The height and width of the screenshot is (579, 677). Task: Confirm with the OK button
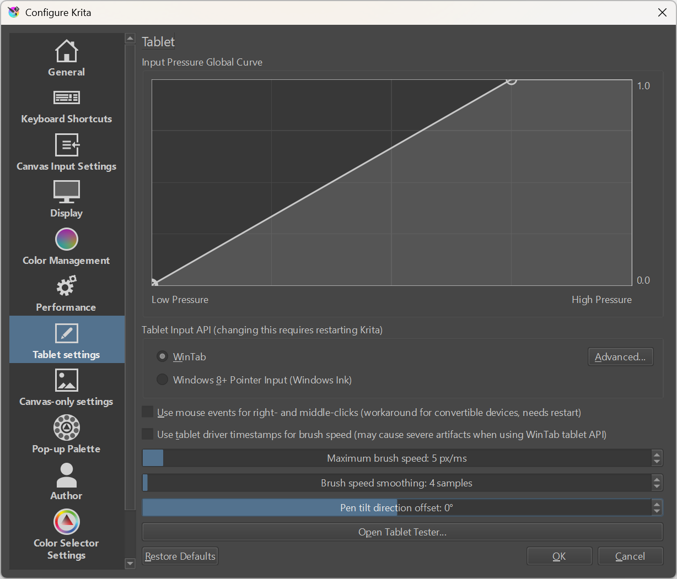click(x=559, y=556)
